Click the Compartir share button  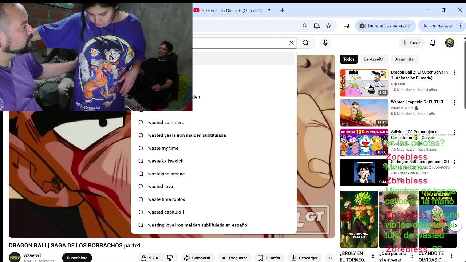coord(197,258)
